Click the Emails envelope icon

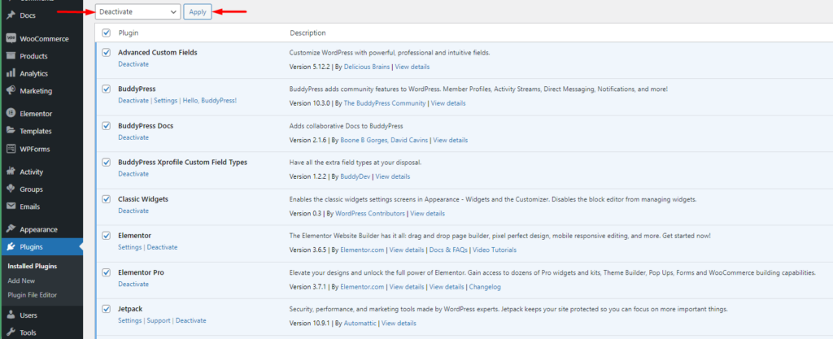coord(11,206)
